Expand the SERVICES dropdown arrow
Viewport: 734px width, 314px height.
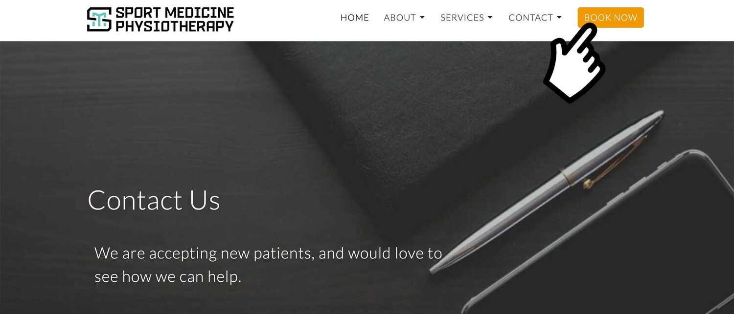coord(490,18)
